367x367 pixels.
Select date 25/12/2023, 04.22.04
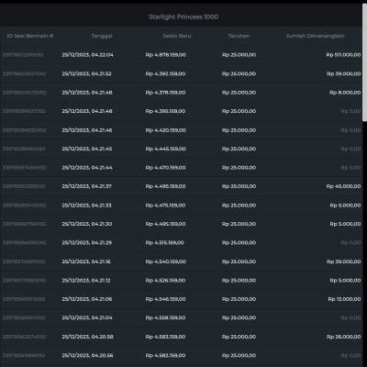(87, 55)
